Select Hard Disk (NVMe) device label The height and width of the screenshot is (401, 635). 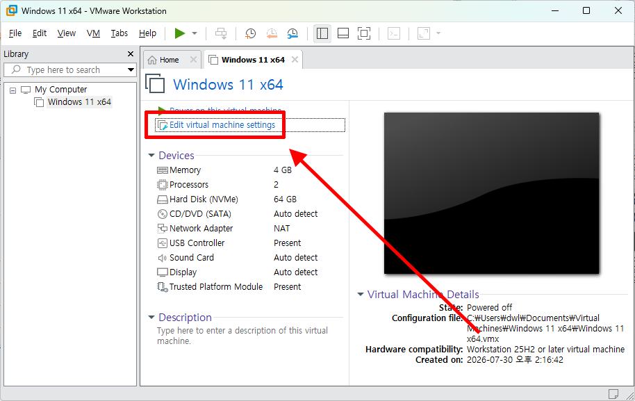(204, 199)
